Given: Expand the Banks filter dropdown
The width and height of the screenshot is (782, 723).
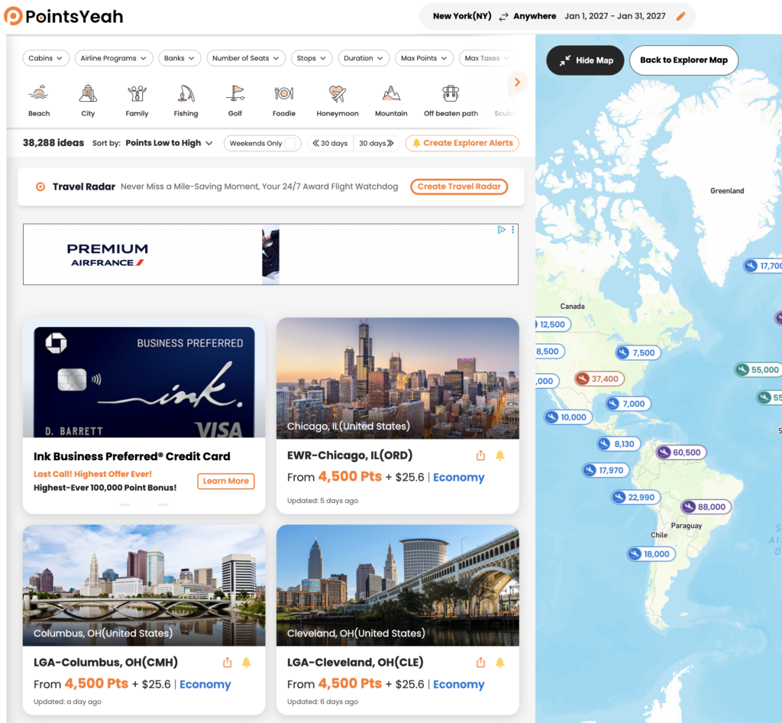Looking at the screenshot, I should 179,58.
